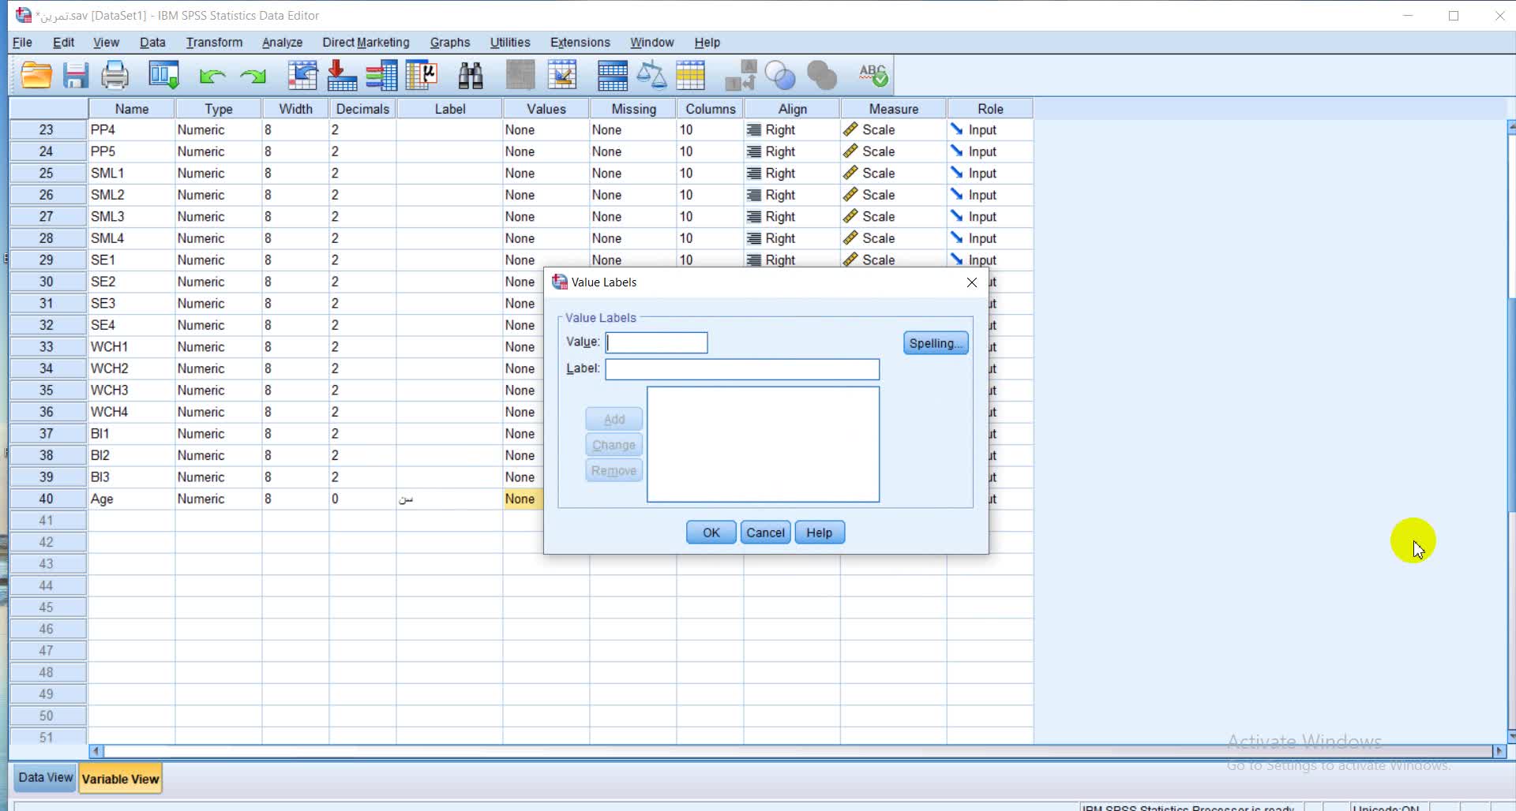
Task: Click the Spelling button in the dialog
Action: [935, 343]
